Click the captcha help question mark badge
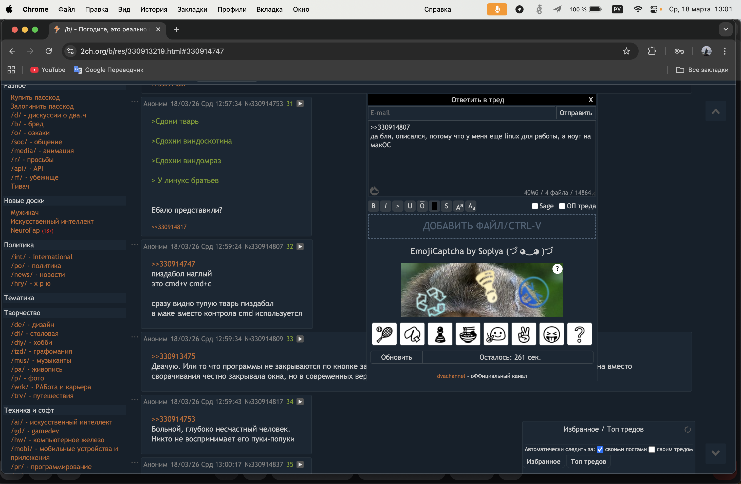 (x=557, y=269)
